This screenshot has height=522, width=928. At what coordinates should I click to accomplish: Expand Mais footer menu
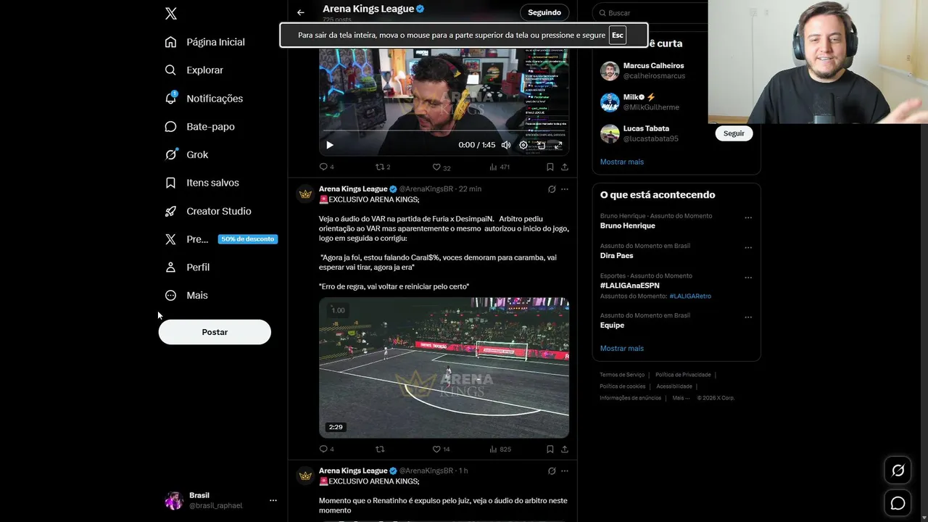click(681, 398)
